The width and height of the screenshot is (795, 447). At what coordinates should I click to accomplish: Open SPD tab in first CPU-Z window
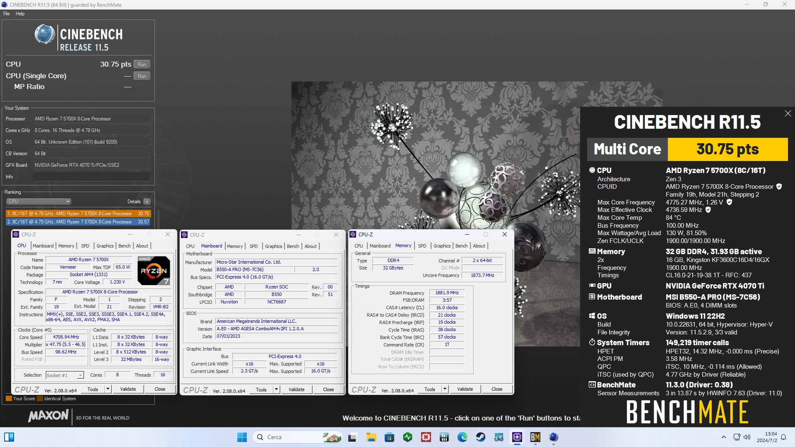85,246
